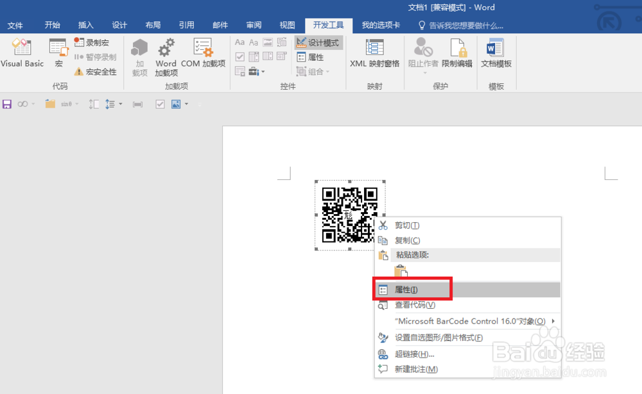This screenshot has width=642, height=394.
Task: Switch to the 开始 tab
Action: [x=53, y=26]
